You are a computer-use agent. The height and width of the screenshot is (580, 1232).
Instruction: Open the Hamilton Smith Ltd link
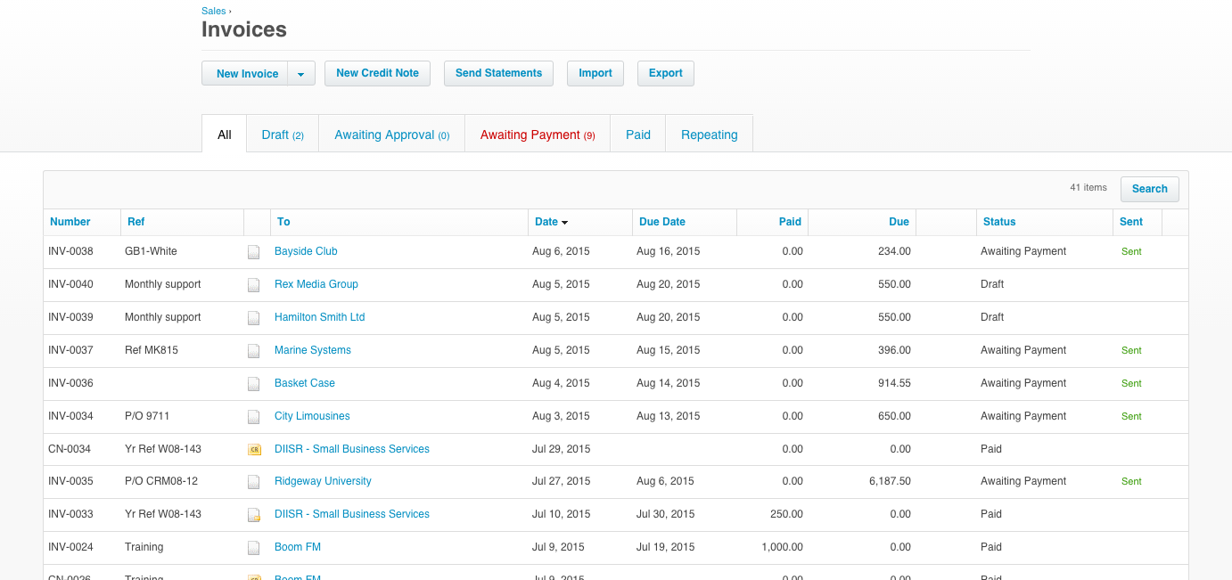[x=319, y=317]
